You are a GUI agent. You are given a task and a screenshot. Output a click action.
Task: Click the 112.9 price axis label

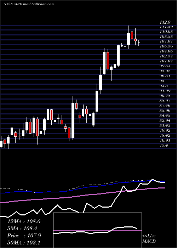[x=165, y=22]
